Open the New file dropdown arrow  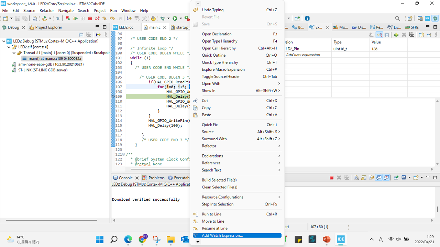(11, 19)
